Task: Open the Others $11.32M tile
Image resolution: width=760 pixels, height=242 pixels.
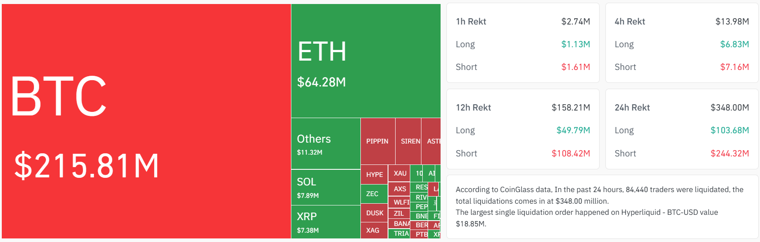Action: (326, 144)
